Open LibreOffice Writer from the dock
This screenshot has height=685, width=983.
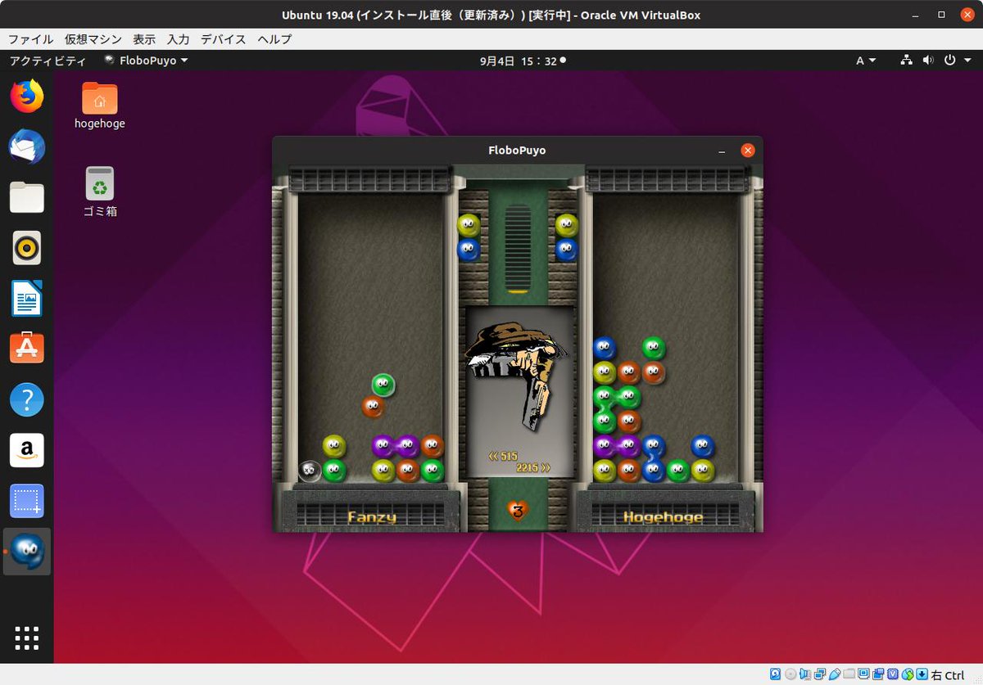(x=27, y=299)
